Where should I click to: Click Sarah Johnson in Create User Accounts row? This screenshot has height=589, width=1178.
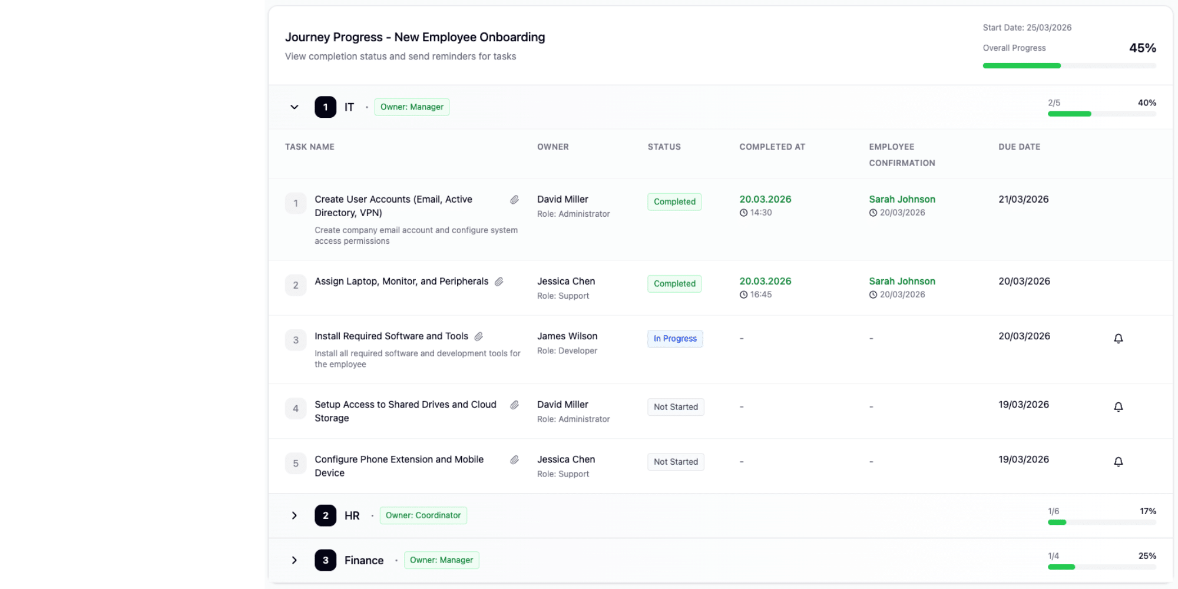click(902, 200)
